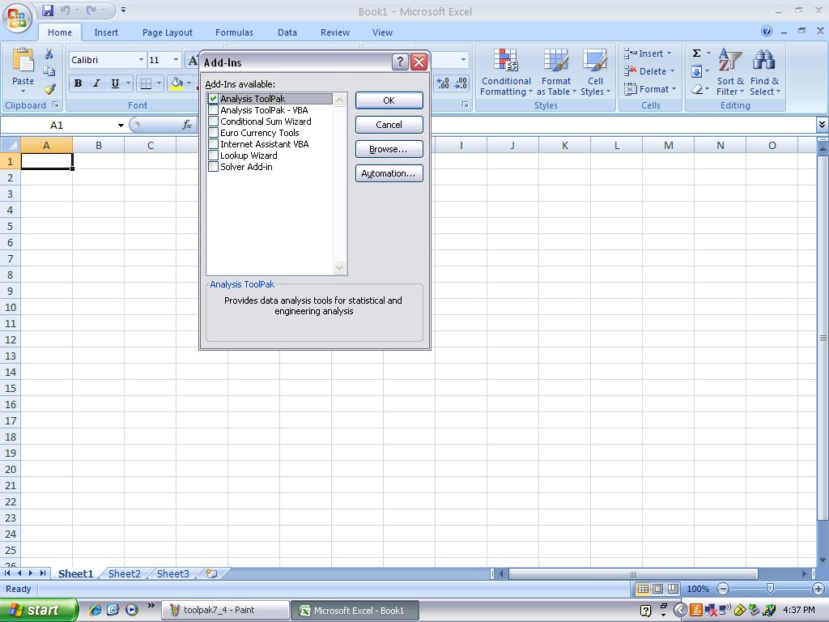
Task: Apply Italic formatting
Action: pos(96,83)
